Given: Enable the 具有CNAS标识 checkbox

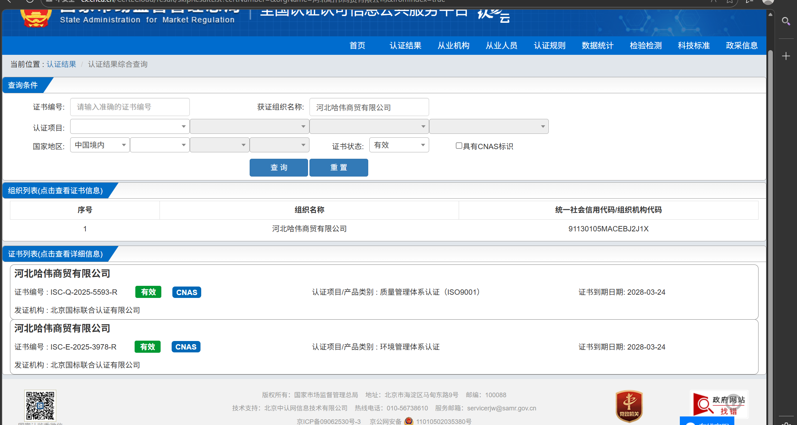Looking at the screenshot, I should click(x=459, y=146).
